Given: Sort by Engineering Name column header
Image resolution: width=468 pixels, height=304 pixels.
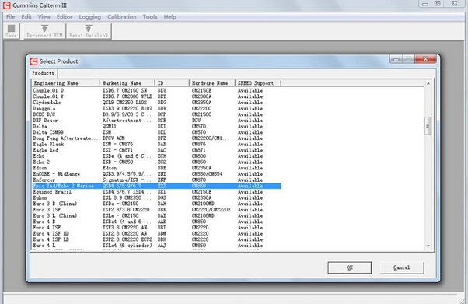Looking at the screenshot, I should [x=65, y=83].
